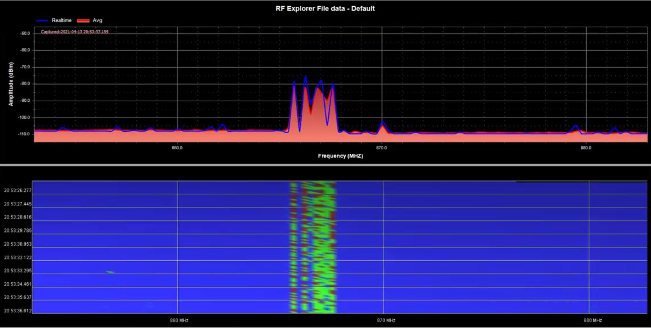Click the small green blip in the waterfall's left side
Screen dimensions: 651x328
pyautogui.click(x=110, y=272)
